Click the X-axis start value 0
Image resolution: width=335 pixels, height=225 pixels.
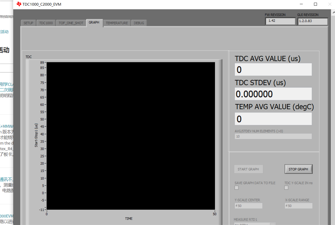47,214
